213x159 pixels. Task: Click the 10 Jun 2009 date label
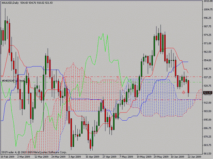178,157
